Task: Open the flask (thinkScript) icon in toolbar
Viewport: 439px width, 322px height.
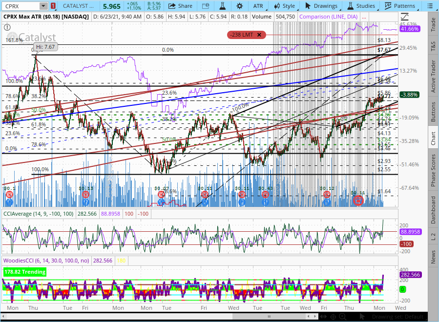Action: (x=222, y=6)
